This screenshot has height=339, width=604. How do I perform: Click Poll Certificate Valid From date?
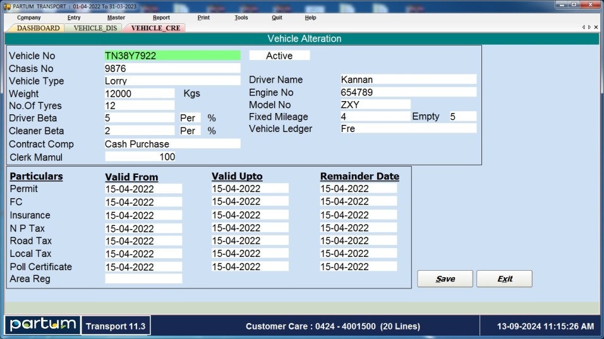(x=143, y=266)
